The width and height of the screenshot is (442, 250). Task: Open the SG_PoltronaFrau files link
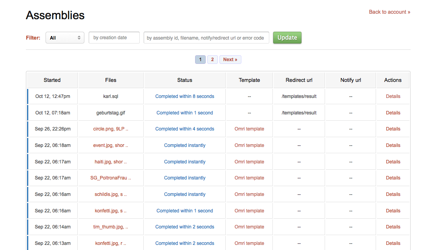click(x=111, y=178)
